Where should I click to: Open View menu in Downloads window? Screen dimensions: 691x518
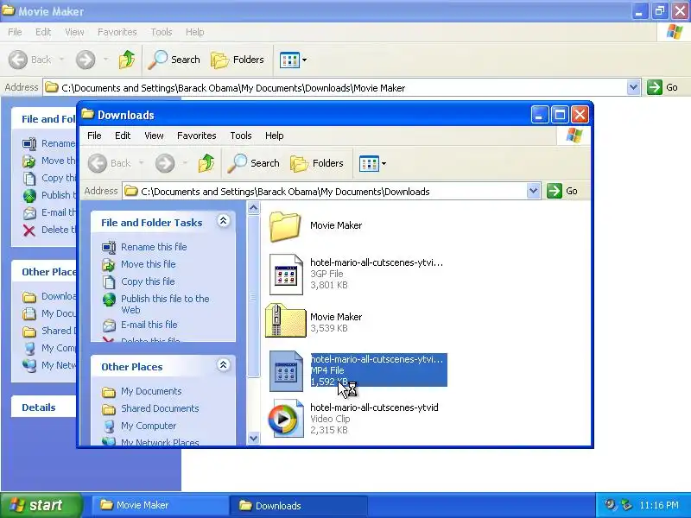154,136
